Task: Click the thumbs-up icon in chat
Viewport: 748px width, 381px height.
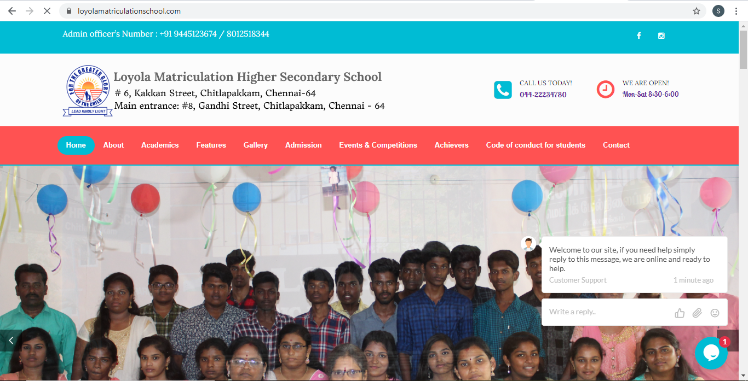Action: (680, 313)
